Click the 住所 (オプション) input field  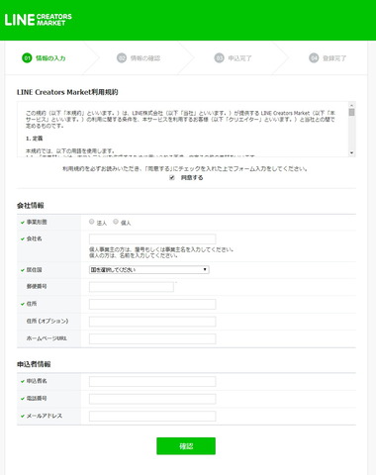[152, 322]
